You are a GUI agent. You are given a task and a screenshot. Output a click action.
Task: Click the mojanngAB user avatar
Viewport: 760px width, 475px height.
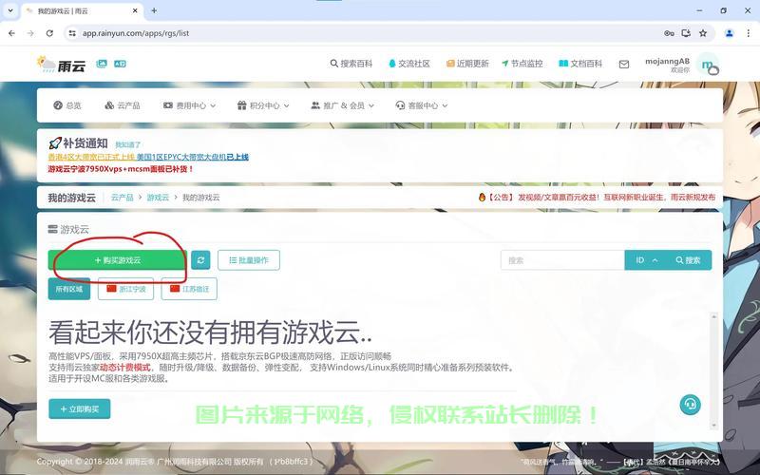pos(709,65)
